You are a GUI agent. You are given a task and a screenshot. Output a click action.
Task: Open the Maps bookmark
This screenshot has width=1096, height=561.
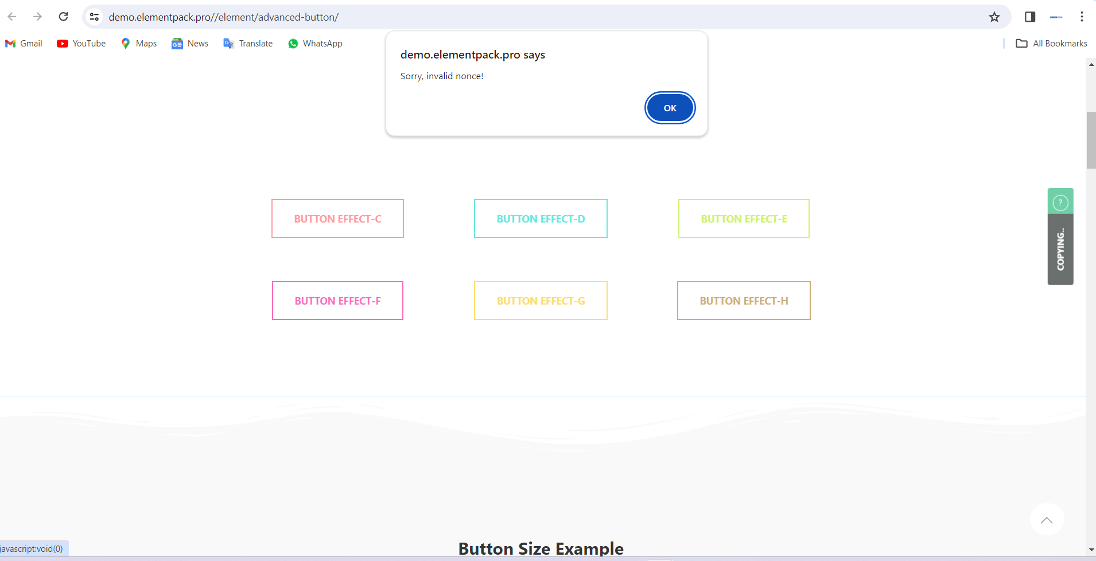point(139,44)
